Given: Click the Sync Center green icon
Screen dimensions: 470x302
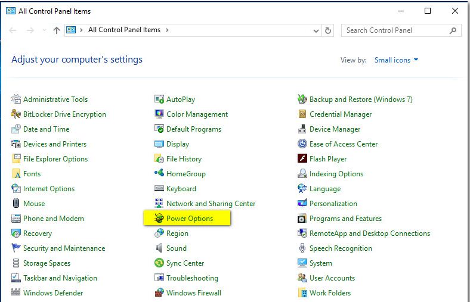Looking at the screenshot, I should point(159,263).
